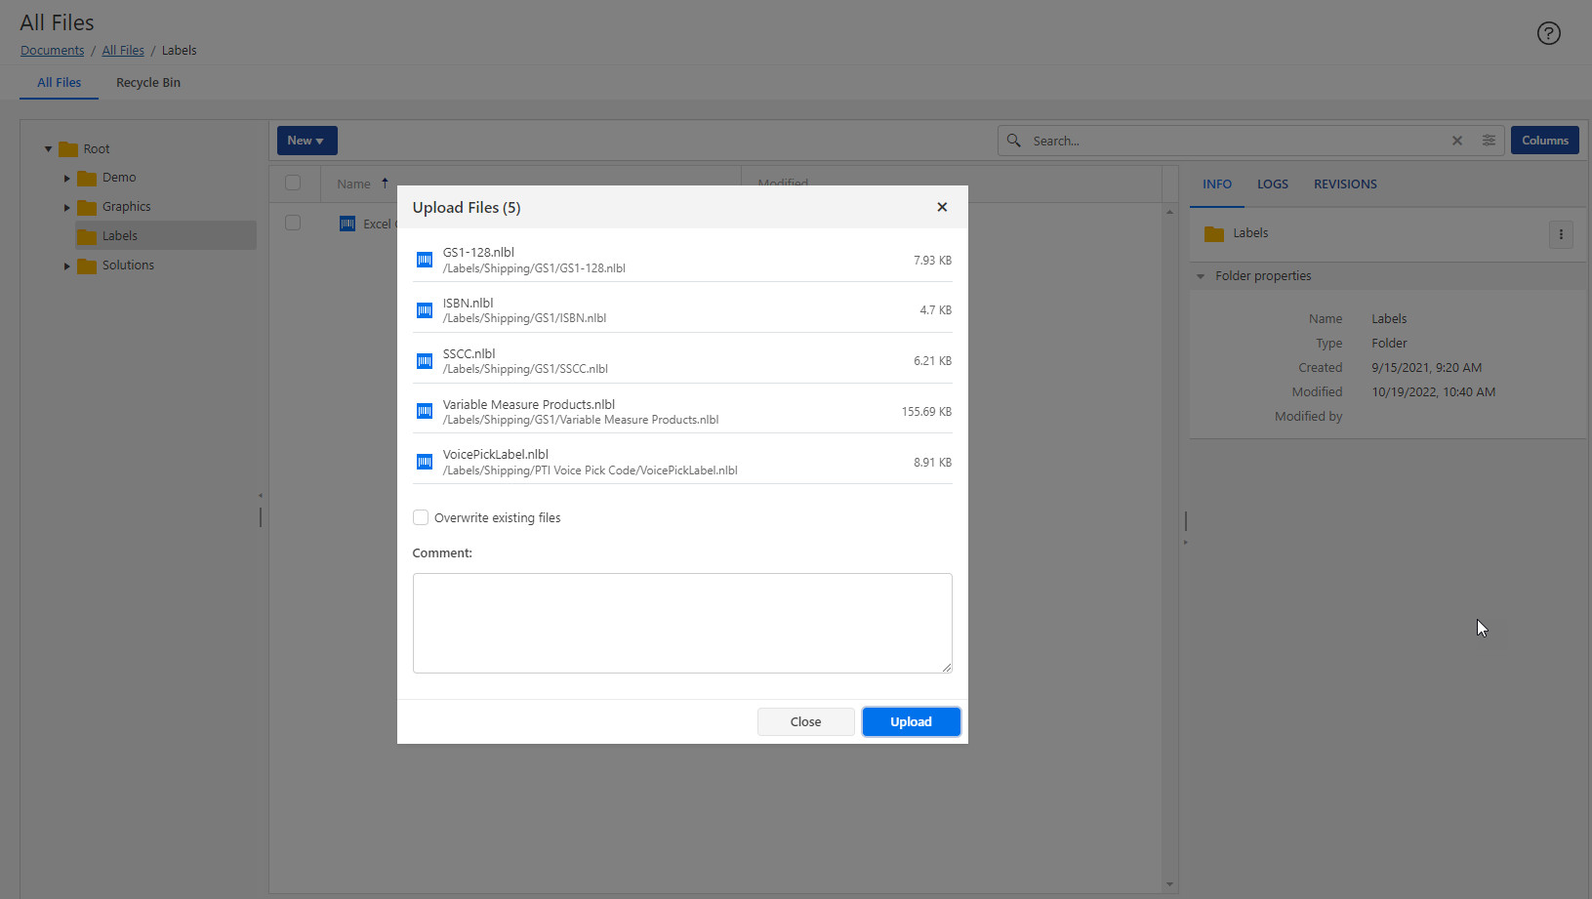This screenshot has width=1592, height=899.
Task: Enable Overwrite existing files checkbox
Action: pos(421,517)
